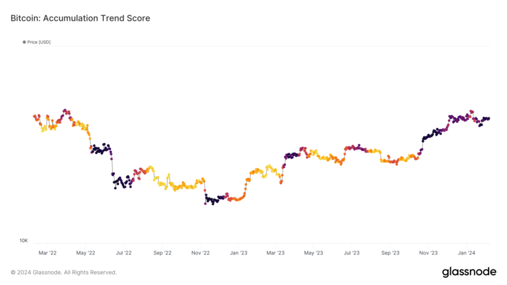Click the leftmost data point on price line
Image resolution: width=507 pixels, height=285 pixels.
click(x=34, y=116)
